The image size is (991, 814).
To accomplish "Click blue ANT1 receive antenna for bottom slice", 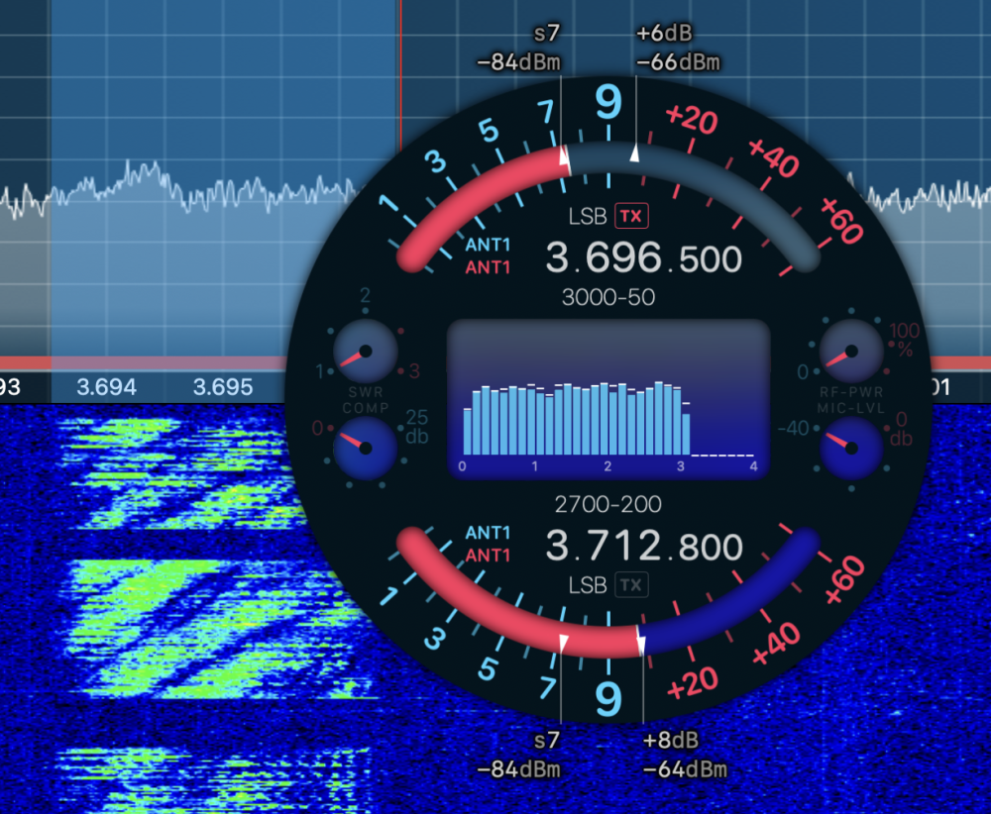I will click(488, 533).
